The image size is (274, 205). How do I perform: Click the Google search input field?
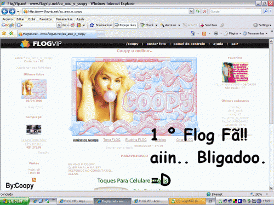pos(236,11)
